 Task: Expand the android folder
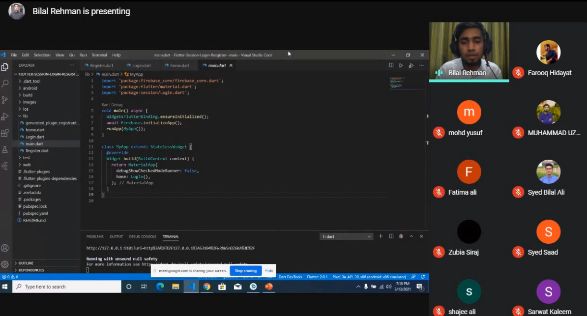pos(30,88)
